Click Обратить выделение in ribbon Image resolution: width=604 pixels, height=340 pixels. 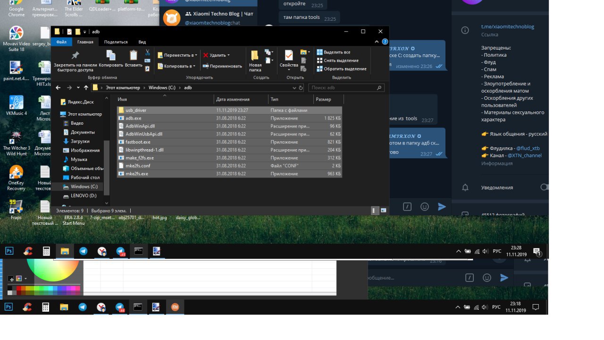pos(341,69)
